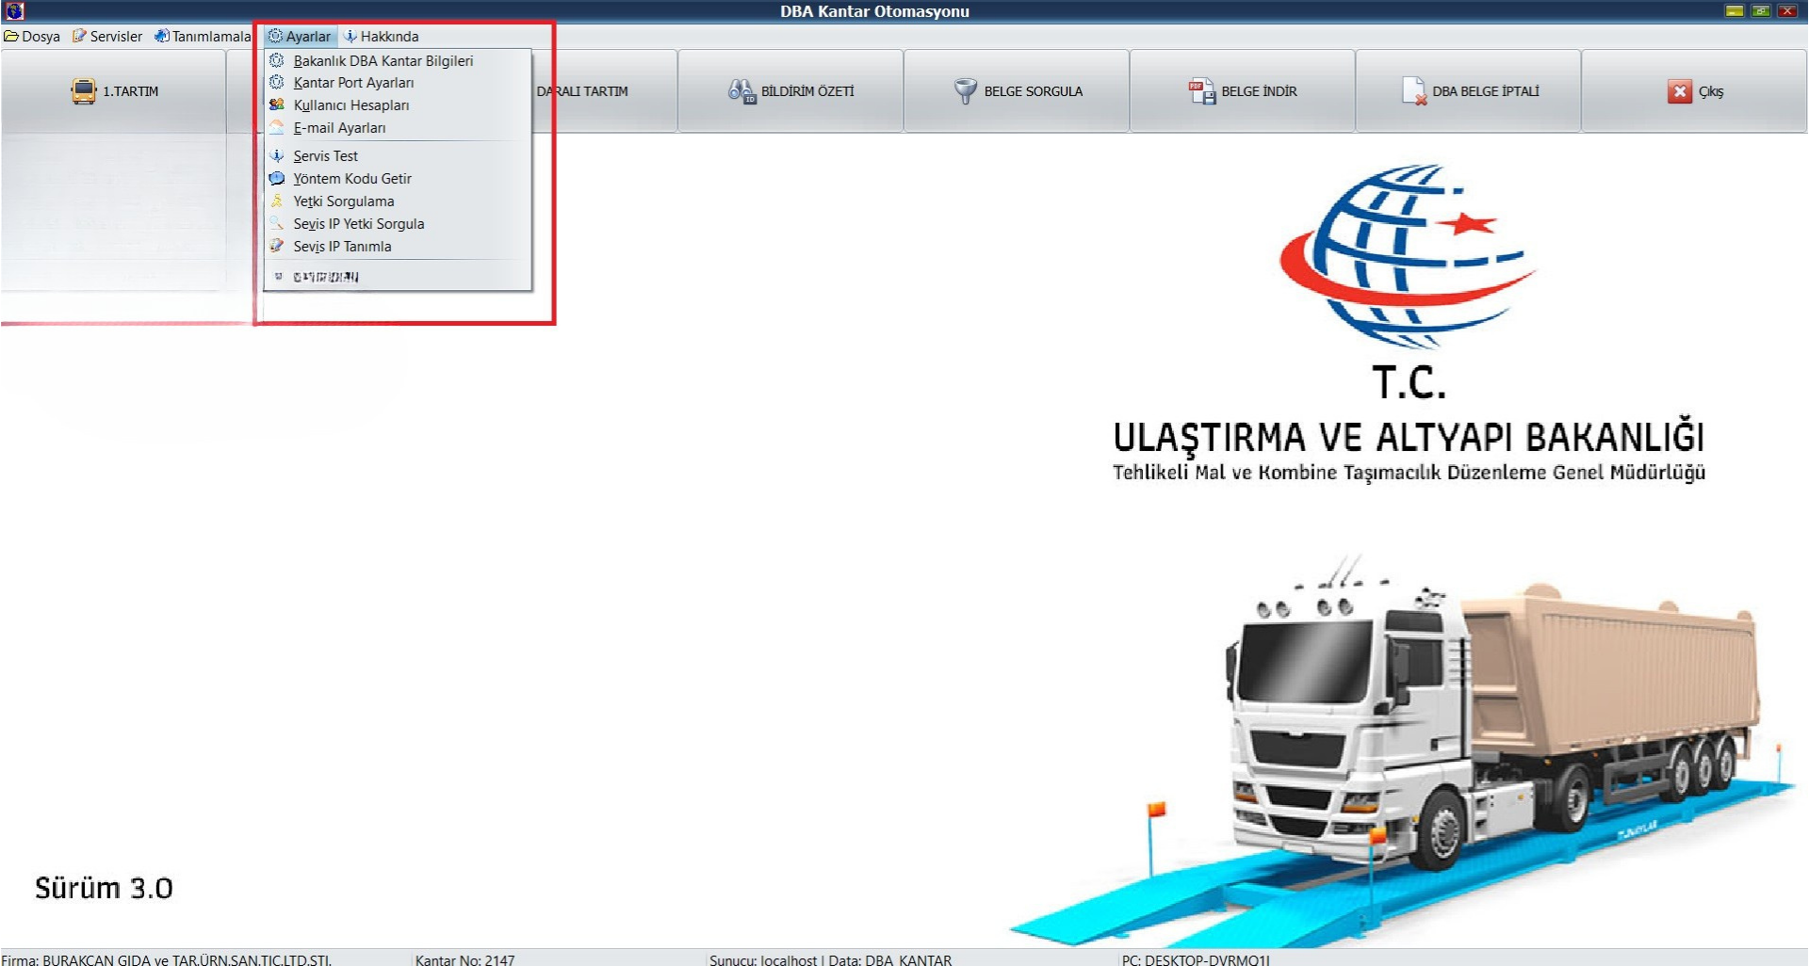This screenshot has width=1809, height=966.
Task: Maximize the DBA Kantar Otomasyonu window
Action: pyautogui.click(x=1761, y=11)
